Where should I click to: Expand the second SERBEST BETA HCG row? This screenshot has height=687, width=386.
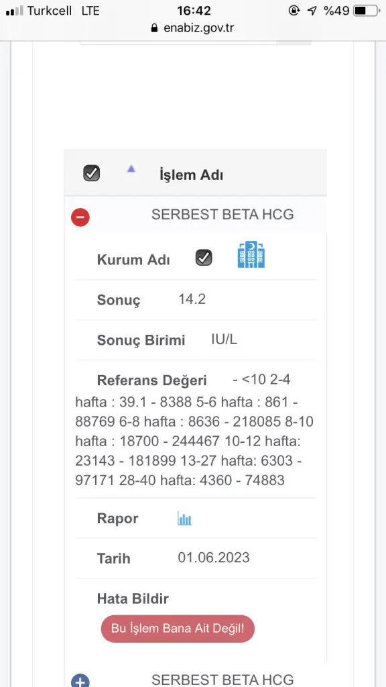80,680
